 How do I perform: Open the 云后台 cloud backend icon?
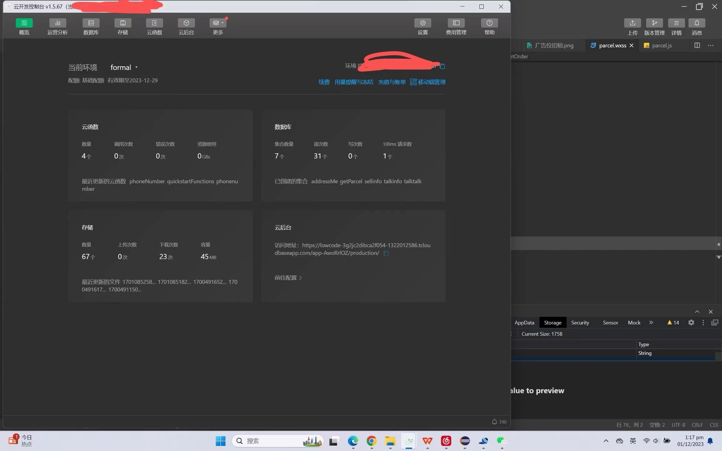pyautogui.click(x=186, y=23)
